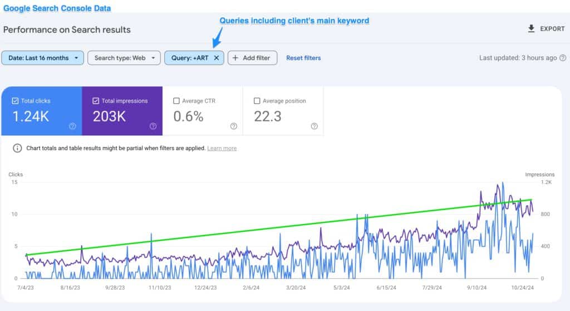Click help icon in Average CTR card

(234, 126)
